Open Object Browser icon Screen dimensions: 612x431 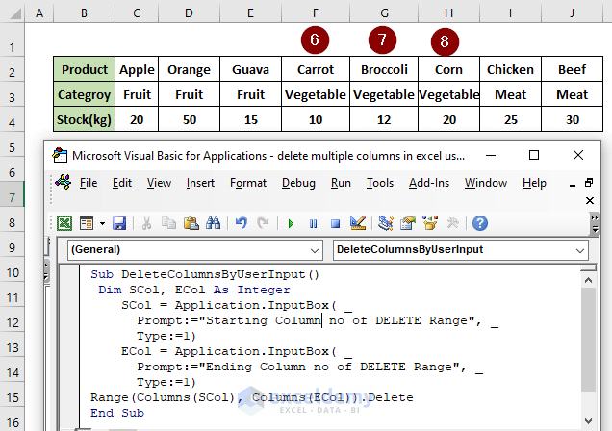[430, 223]
